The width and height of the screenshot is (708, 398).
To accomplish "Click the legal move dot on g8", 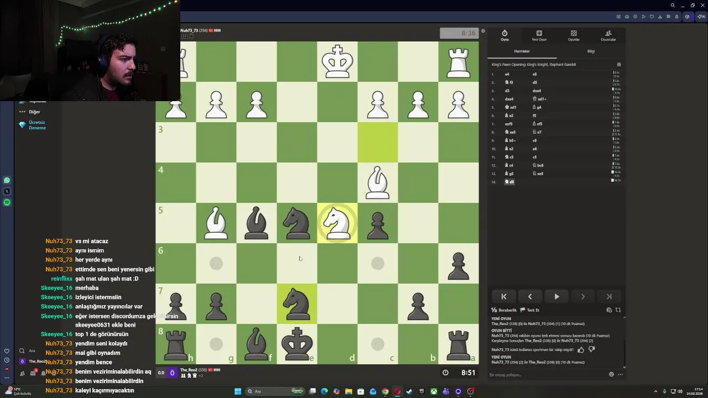I will (216, 344).
